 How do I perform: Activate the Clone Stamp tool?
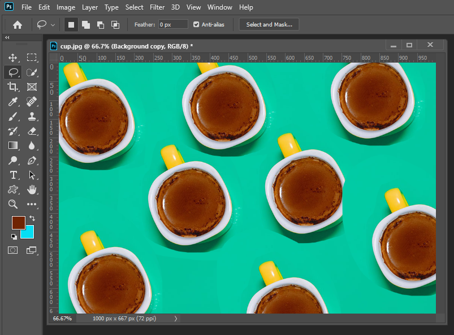[x=32, y=116]
